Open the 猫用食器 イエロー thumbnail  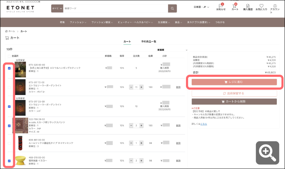coord(20,160)
